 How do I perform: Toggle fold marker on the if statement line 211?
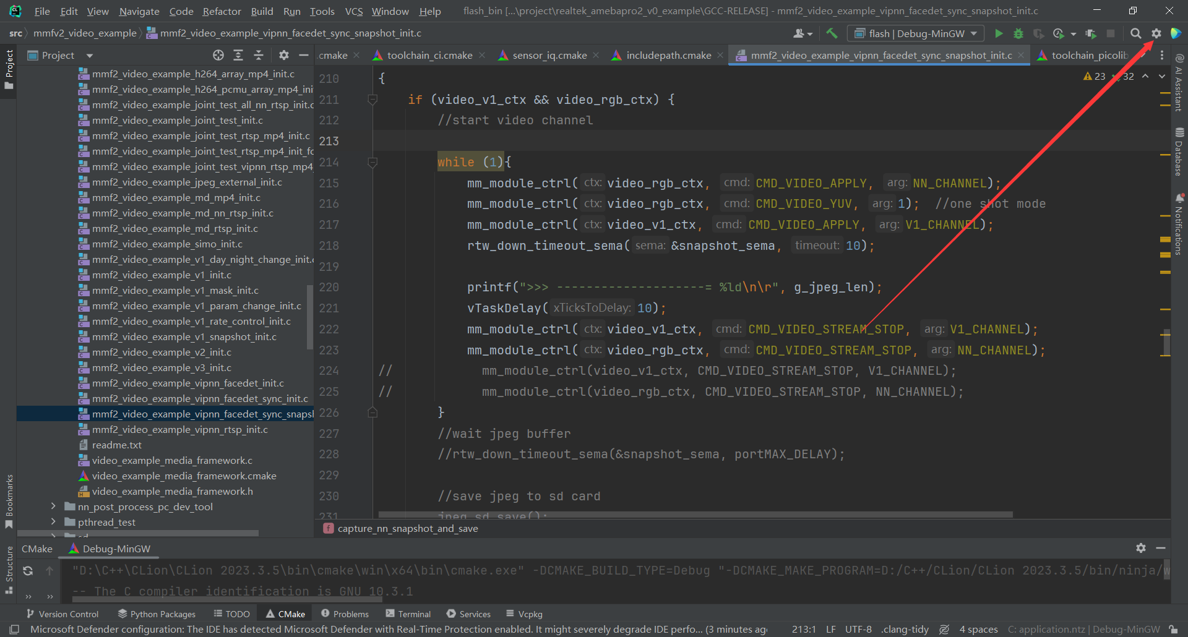point(372,99)
